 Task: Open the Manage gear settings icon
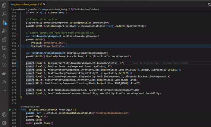point(4,123)
